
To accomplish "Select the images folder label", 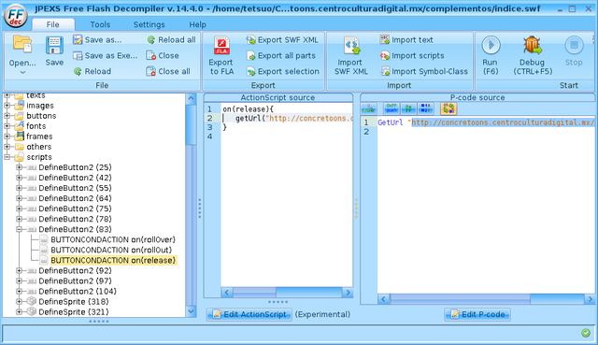I will coord(40,106).
